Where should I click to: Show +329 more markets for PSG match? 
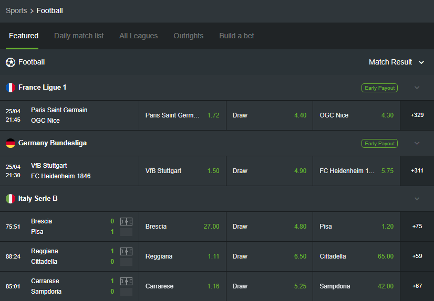417,115
